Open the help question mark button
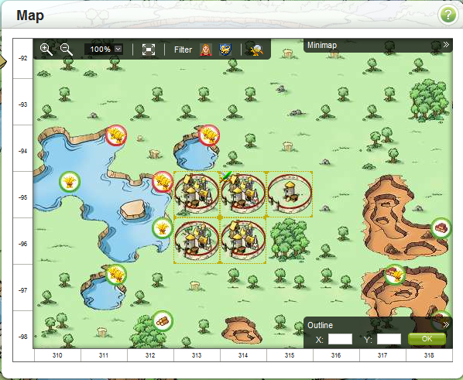 click(448, 15)
